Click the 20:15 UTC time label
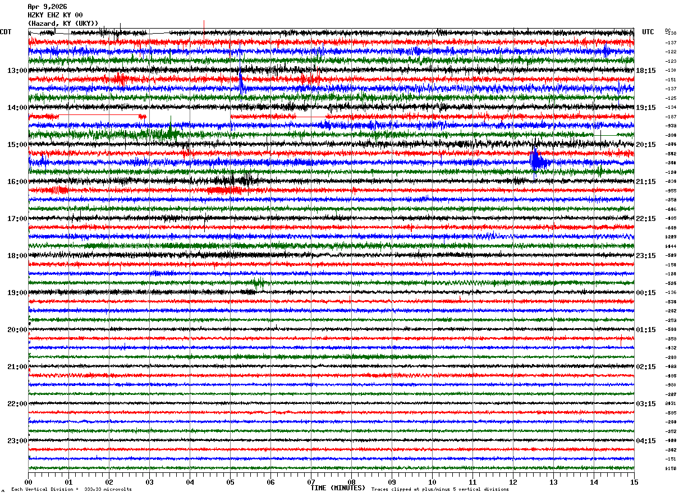Image resolution: width=679 pixels, height=497 pixels. coord(646,145)
